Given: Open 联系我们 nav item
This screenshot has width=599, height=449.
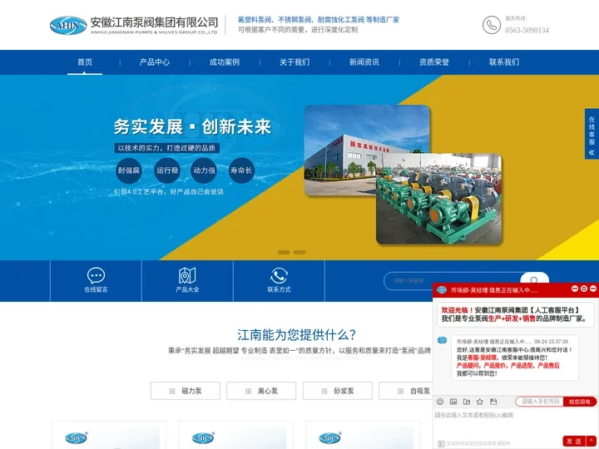Looking at the screenshot, I should (504, 62).
